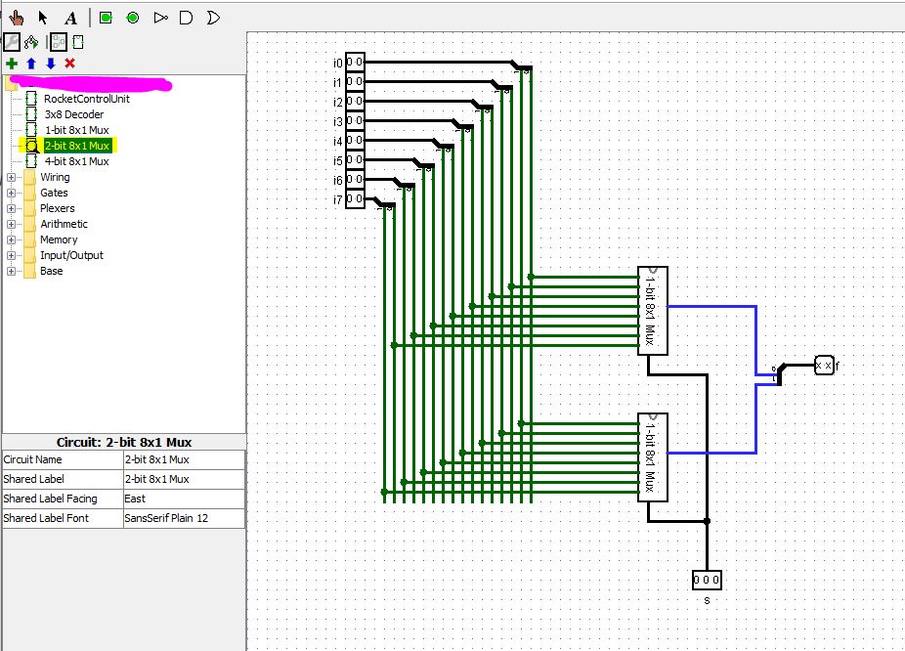This screenshot has width=905, height=651.
Task: Edit the Shared Label value field
Action: (x=184, y=480)
